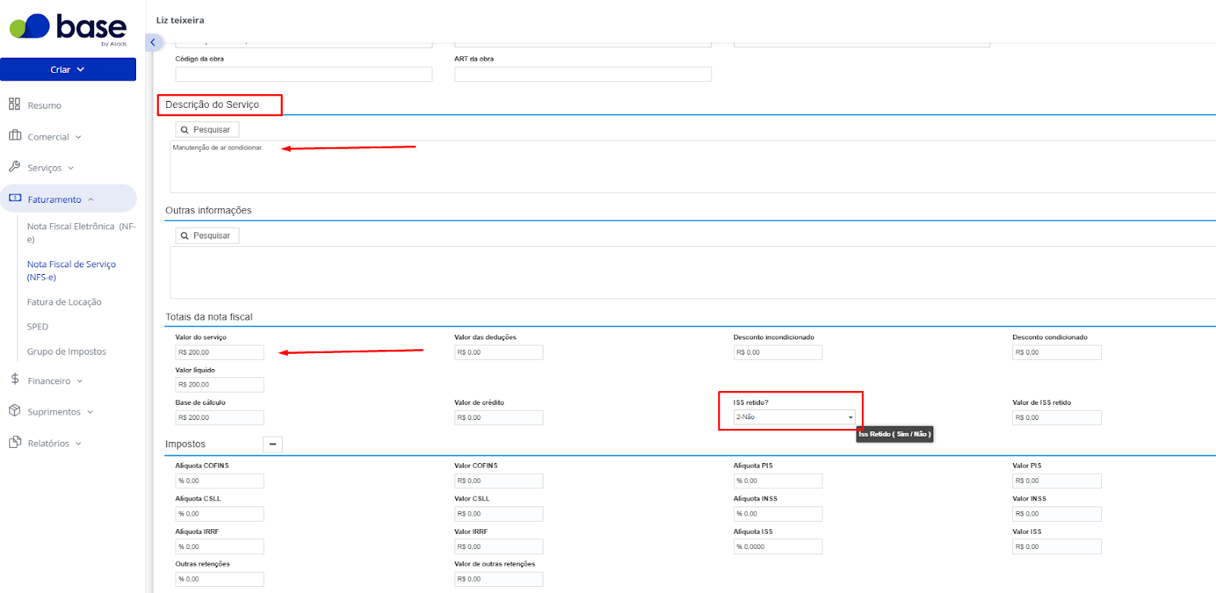This screenshot has width=1216, height=593.
Task: Click the Valor das deduções field
Action: coord(499,352)
